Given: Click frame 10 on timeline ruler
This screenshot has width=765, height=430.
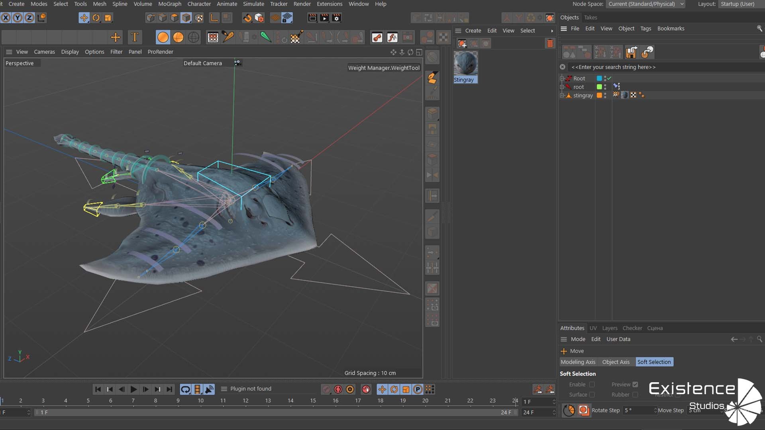Looking at the screenshot, I should (x=200, y=401).
